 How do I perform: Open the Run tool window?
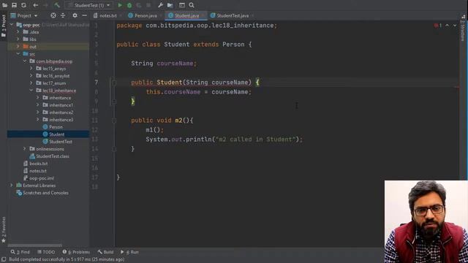coord(130,252)
